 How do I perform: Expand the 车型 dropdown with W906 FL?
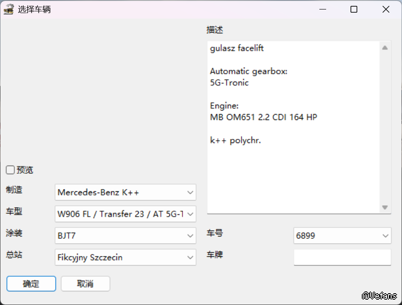pos(125,214)
